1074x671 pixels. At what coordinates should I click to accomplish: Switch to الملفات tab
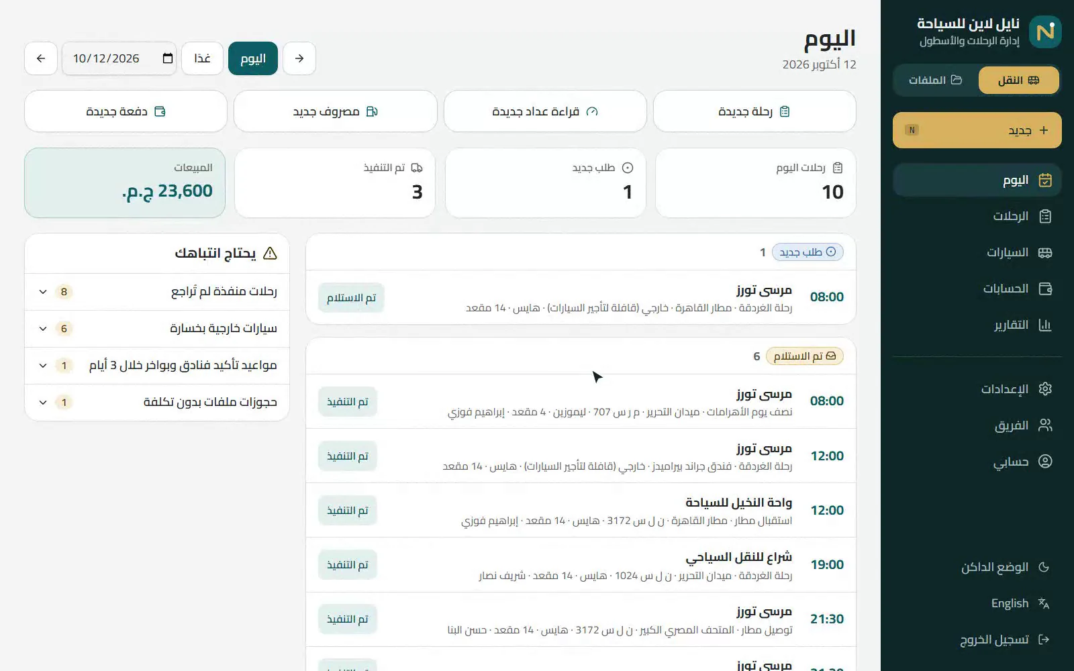tap(936, 81)
